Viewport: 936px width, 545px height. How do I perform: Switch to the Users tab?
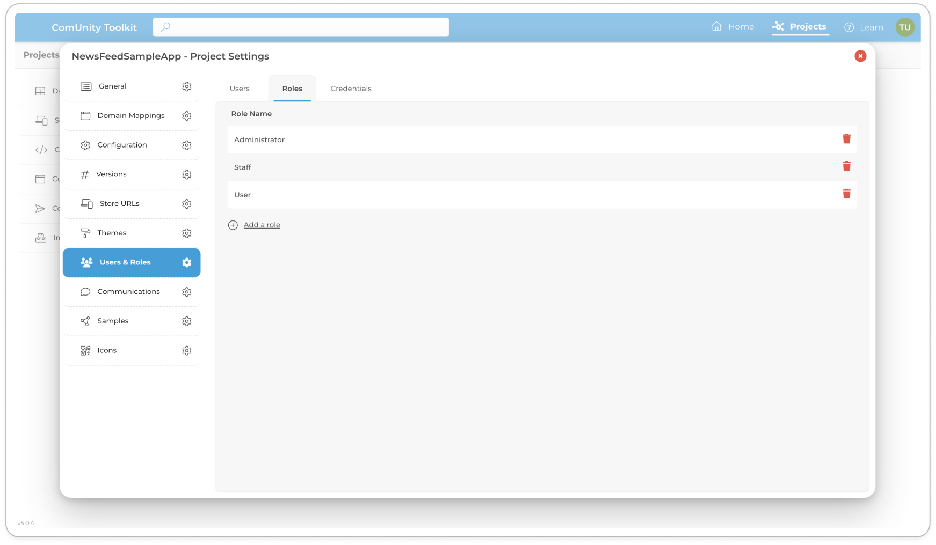click(240, 89)
